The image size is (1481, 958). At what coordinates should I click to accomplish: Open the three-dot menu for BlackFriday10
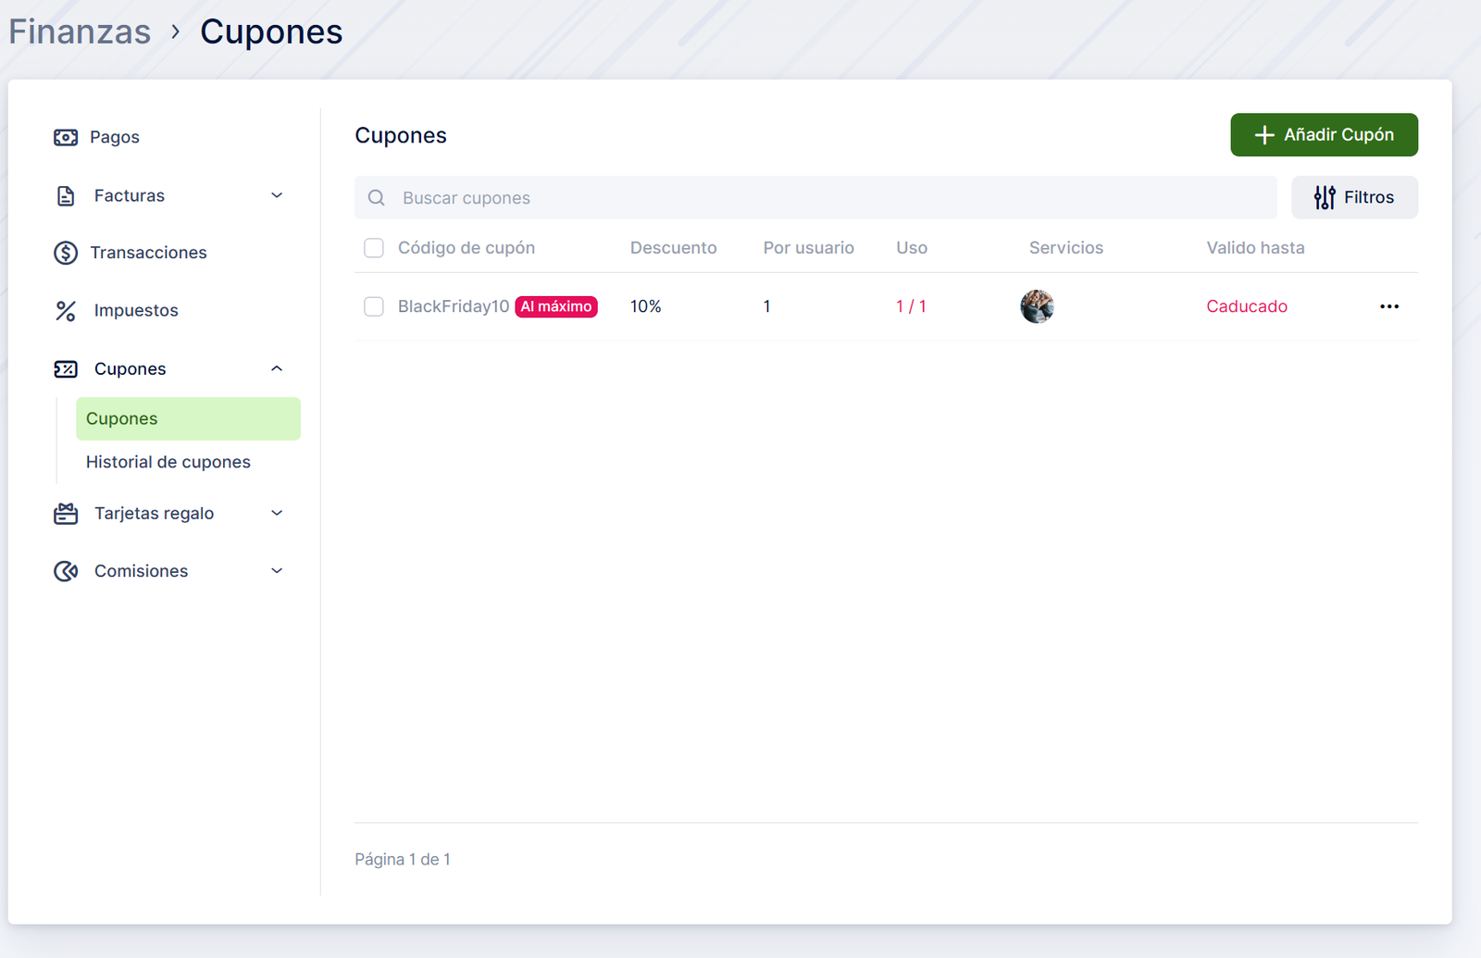(1389, 306)
